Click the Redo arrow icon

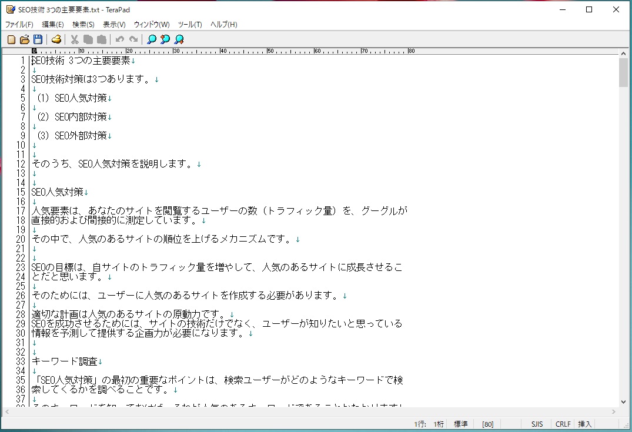(x=133, y=39)
